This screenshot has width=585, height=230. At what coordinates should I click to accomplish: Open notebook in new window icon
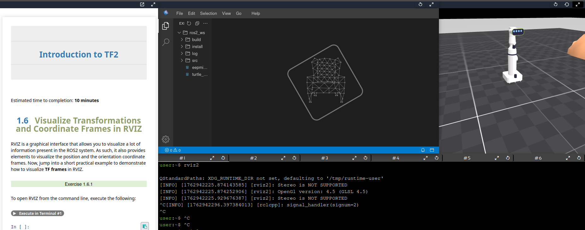142,4
